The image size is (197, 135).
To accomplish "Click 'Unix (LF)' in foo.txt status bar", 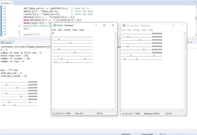I will tap(79, 113).
